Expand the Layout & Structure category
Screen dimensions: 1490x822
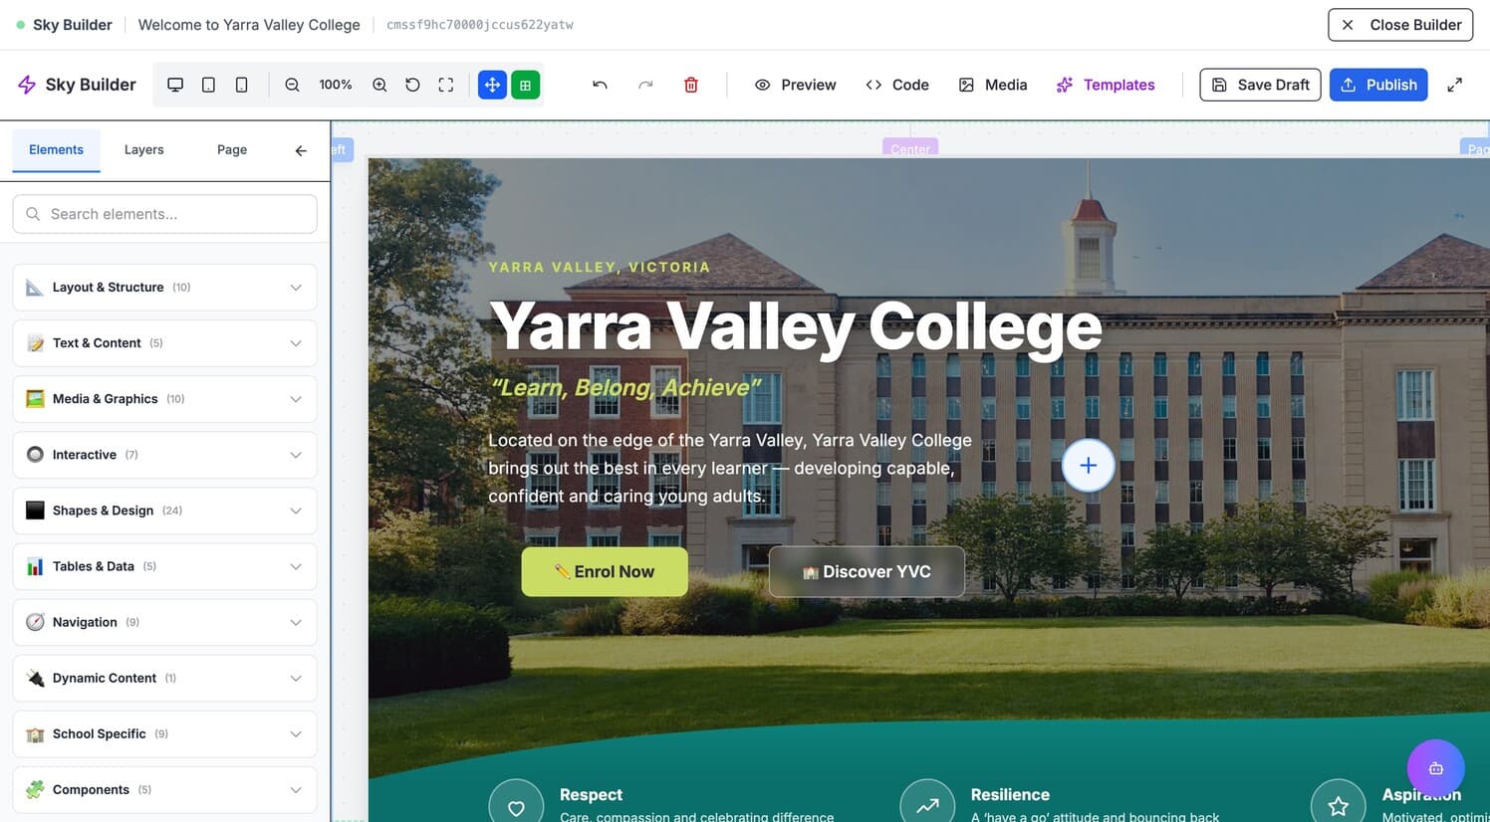[165, 288]
